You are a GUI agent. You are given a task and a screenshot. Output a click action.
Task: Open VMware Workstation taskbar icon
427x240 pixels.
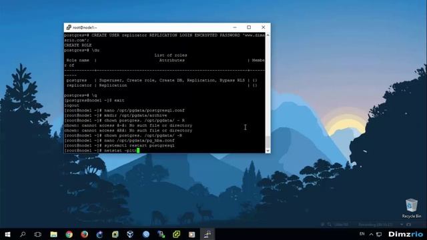point(115,234)
